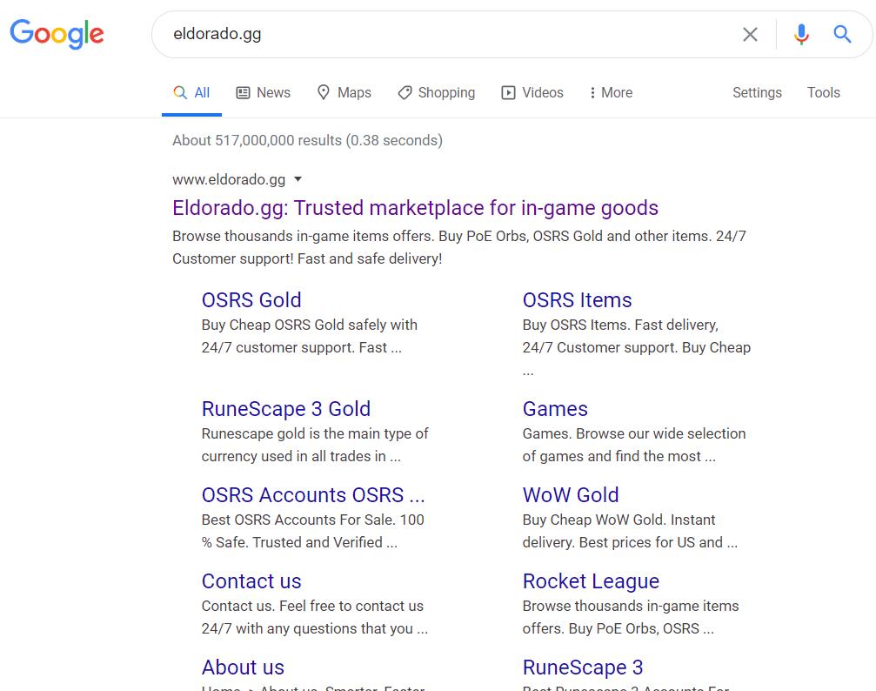876x691 pixels.
Task: Switch to the Shopping tab
Action: click(x=437, y=92)
